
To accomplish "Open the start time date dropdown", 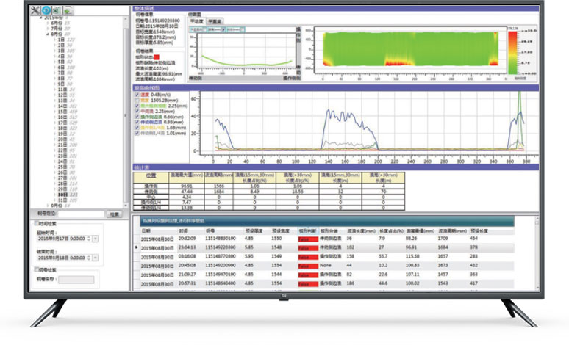I will pos(96,239).
